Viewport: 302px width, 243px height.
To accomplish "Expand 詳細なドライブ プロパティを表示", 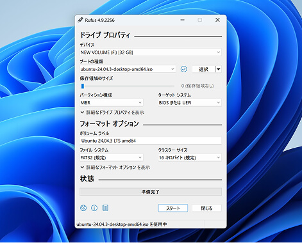I will (112, 113).
